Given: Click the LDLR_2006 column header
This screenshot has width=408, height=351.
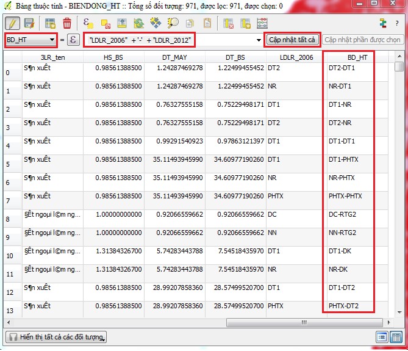Looking at the screenshot, I should point(296,57).
